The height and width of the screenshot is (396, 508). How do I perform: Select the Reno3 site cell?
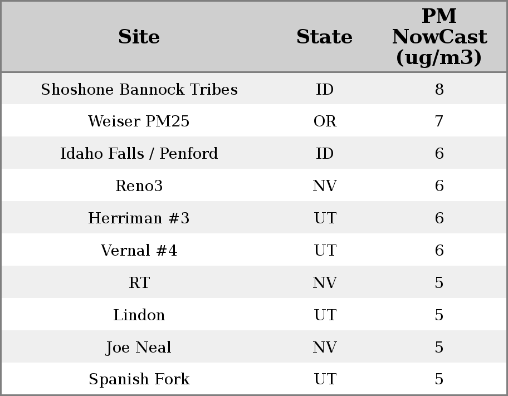139,186
